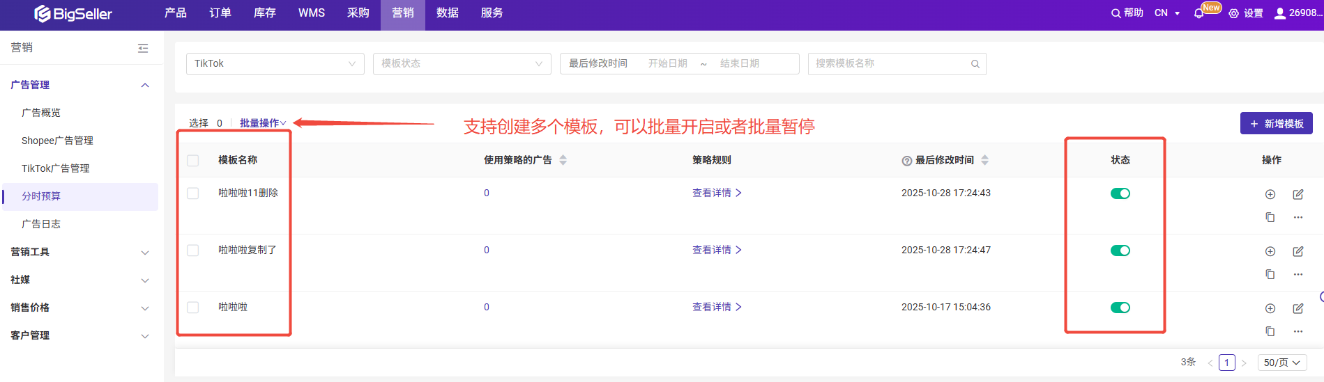Image resolution: width=1324 pixels, height=382 pixels.
Task: Expand the 批量操作 dropdown
Action: [262, 123]
